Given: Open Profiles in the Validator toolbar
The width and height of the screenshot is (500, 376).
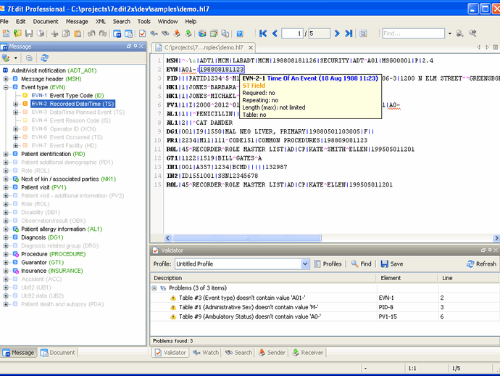Looking at the screenshot, I should 328,264.
